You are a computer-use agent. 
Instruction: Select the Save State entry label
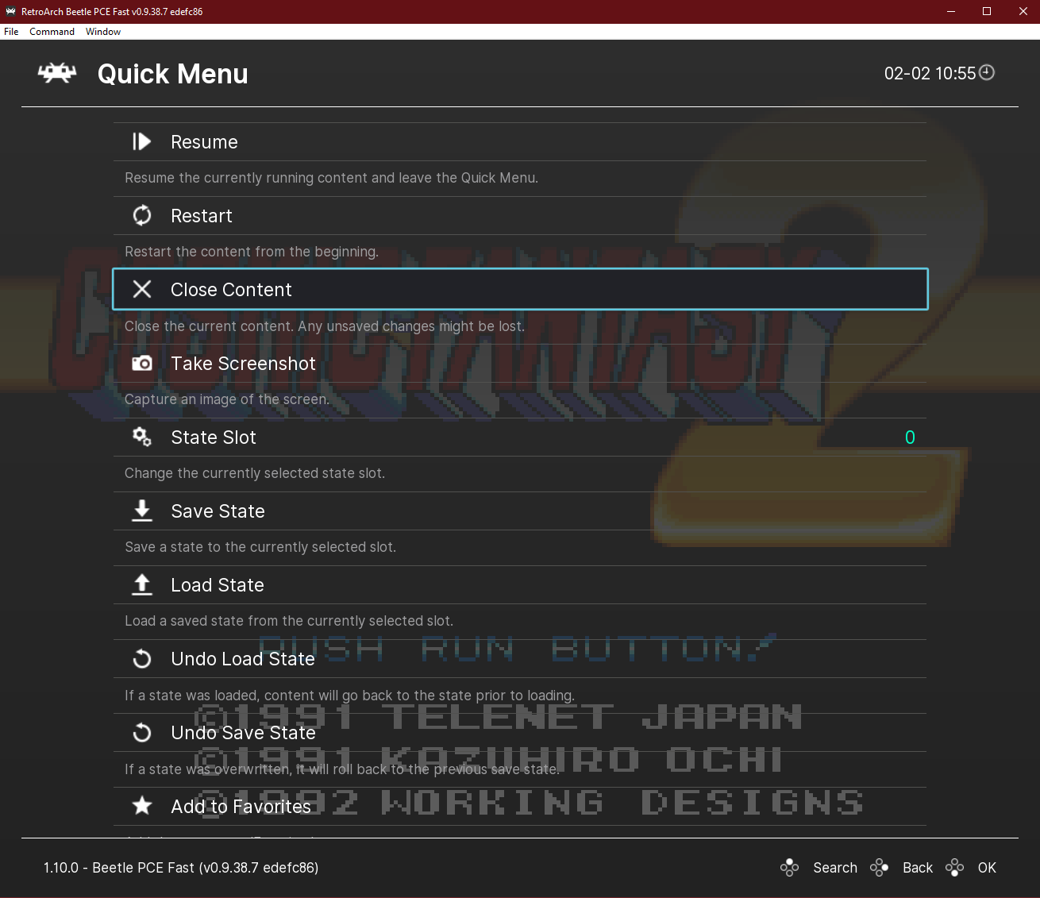click(218, 511)
